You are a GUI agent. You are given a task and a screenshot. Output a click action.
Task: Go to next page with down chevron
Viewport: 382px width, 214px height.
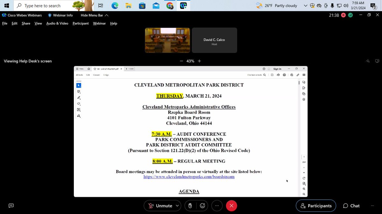(x=304, y=172)
